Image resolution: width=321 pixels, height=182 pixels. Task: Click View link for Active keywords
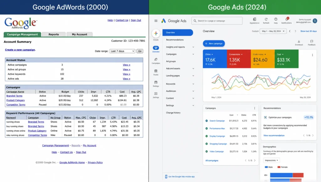pyautogui.click(x=126, y=74)
